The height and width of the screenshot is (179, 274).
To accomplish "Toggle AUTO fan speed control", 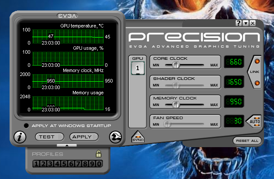I will pyautogui.click(x=254, y=121).
